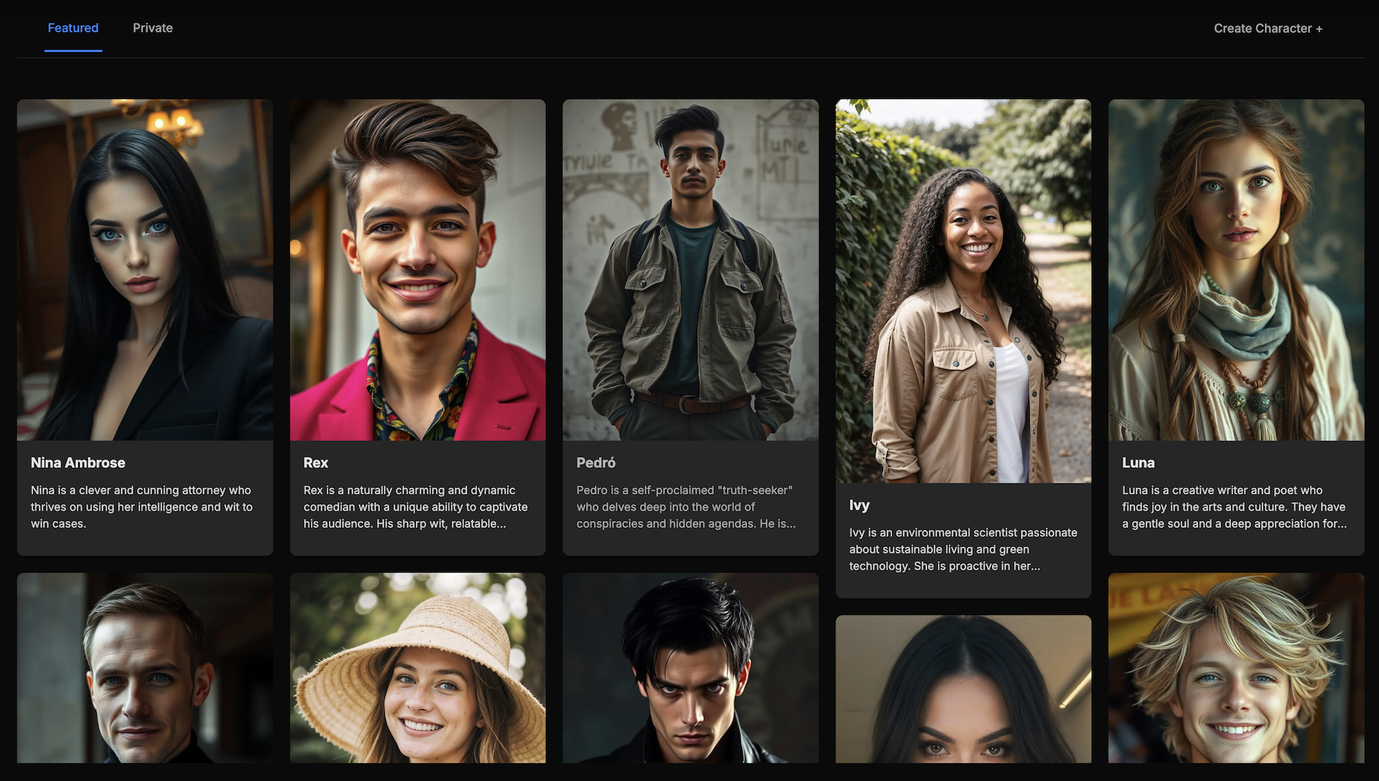Open the short-haired man in dark suit
Viewport: 1379px width, 781px height.
pyautogui.click(x=144, y=668)
